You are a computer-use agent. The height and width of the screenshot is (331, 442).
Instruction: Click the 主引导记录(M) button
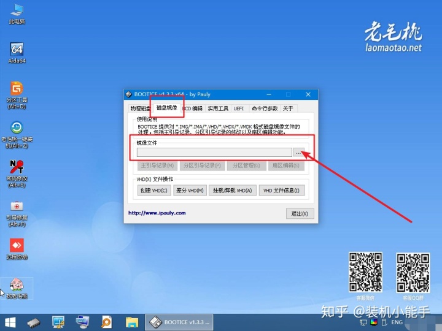[x=157, y=165]
